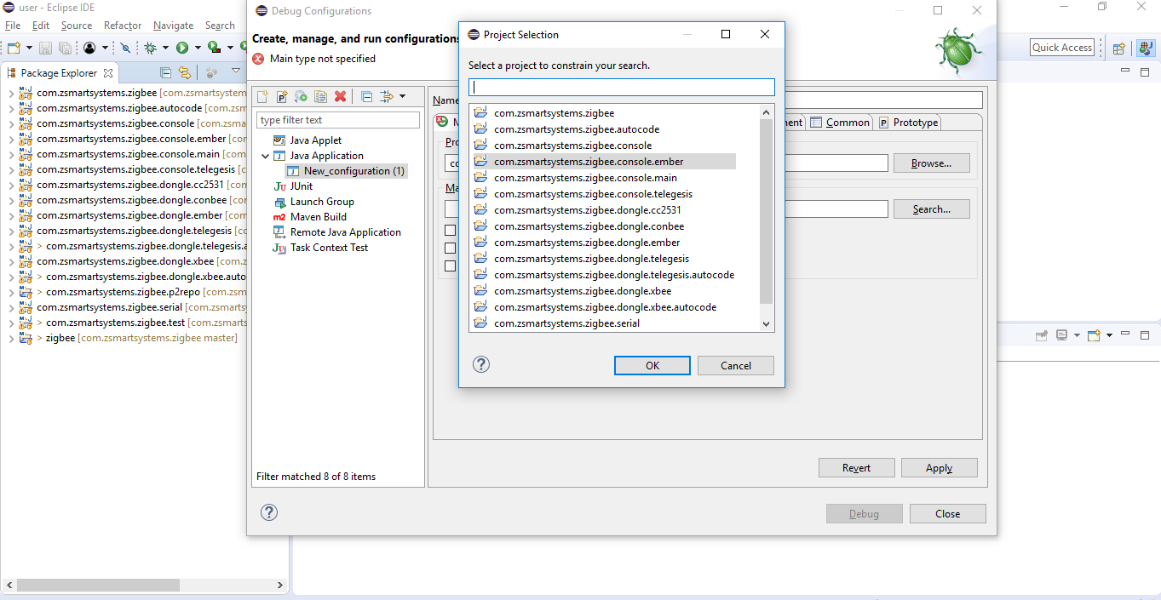Click the Search... button

pos(931,209)
